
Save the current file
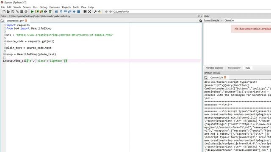pos(13,11)
